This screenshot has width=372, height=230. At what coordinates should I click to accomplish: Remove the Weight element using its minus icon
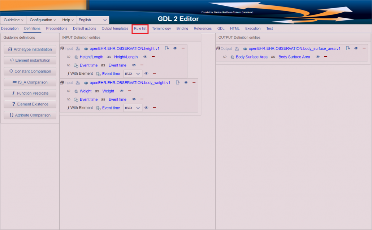point(130,91)
